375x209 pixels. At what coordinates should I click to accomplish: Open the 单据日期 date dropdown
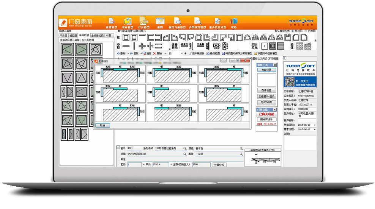315,125
